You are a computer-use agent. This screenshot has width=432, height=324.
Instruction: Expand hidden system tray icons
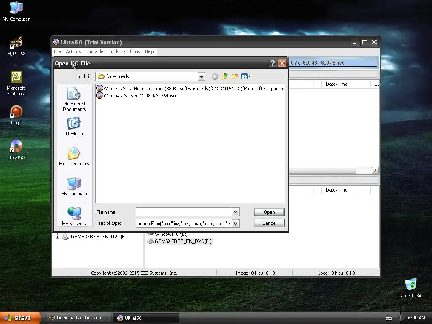[401, 318]
